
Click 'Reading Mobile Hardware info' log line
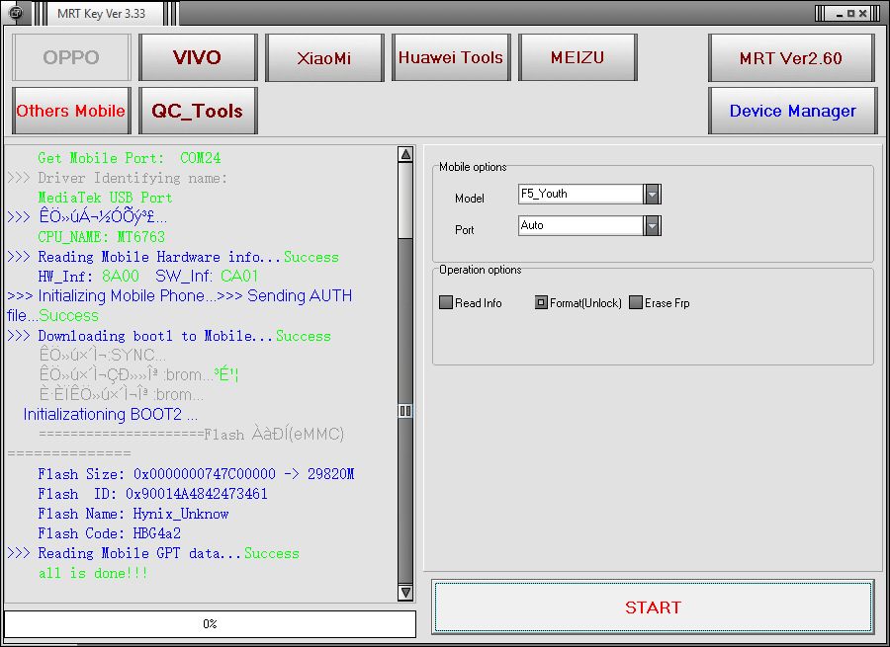[x=173, y=257]
